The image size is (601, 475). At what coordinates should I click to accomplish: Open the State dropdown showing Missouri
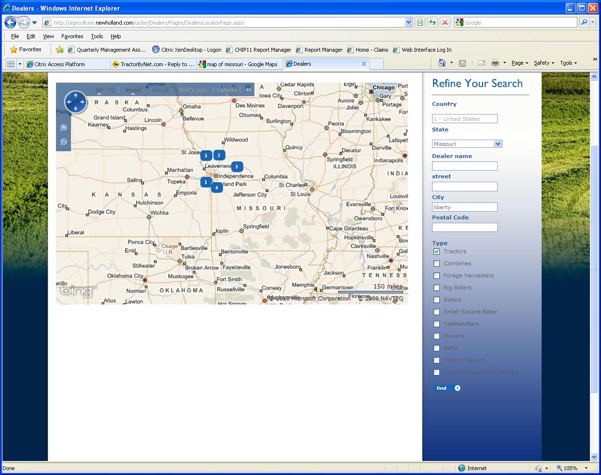coord(467,144)
